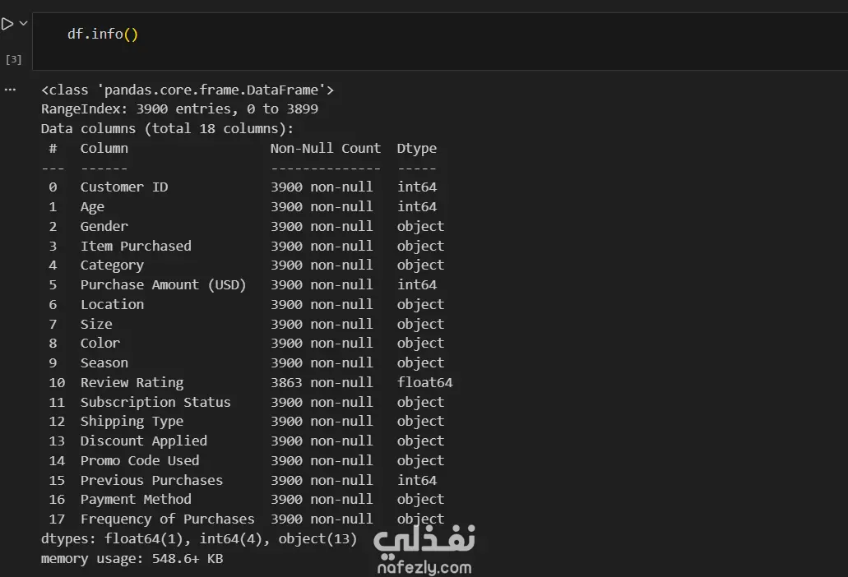
Task: Click the DataFrame class line in output
Action: pos(188,90)
